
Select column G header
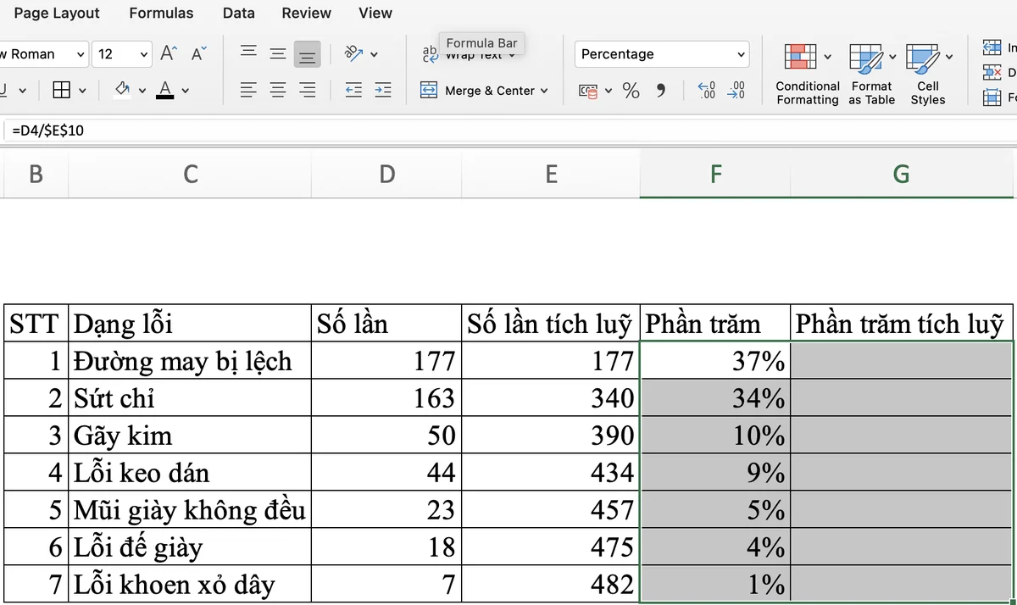tap(902, 174)
